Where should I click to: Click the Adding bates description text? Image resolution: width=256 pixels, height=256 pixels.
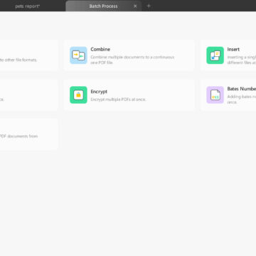coord(242,100)
